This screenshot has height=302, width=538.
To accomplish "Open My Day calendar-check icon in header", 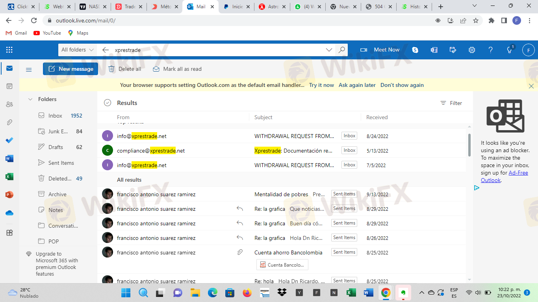I will [x=453, y=50].
